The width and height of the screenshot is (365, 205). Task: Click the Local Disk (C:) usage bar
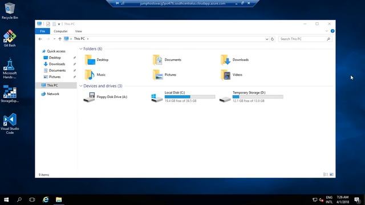[190, 97]
